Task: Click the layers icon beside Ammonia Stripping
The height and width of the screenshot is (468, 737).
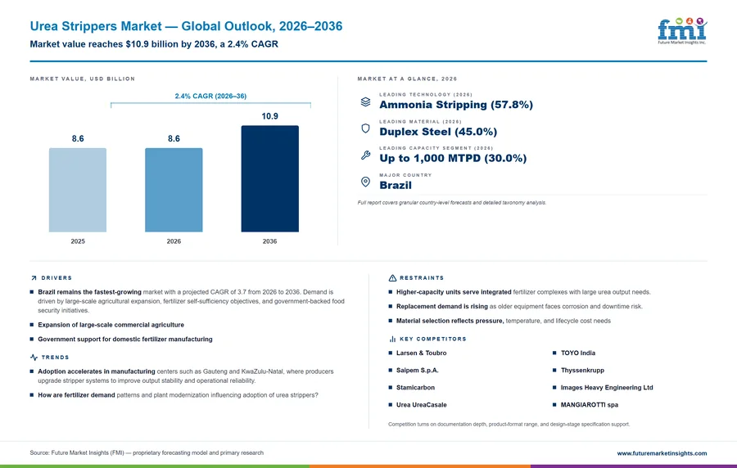Action: point(366,101)
